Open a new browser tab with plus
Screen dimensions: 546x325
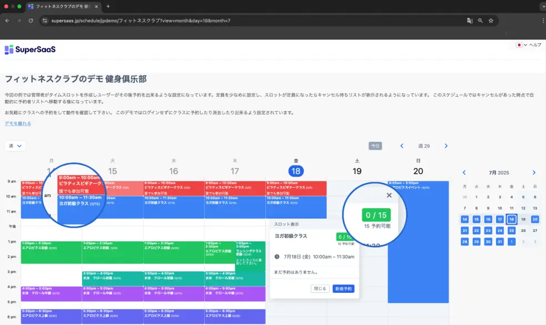coord(108,6)
